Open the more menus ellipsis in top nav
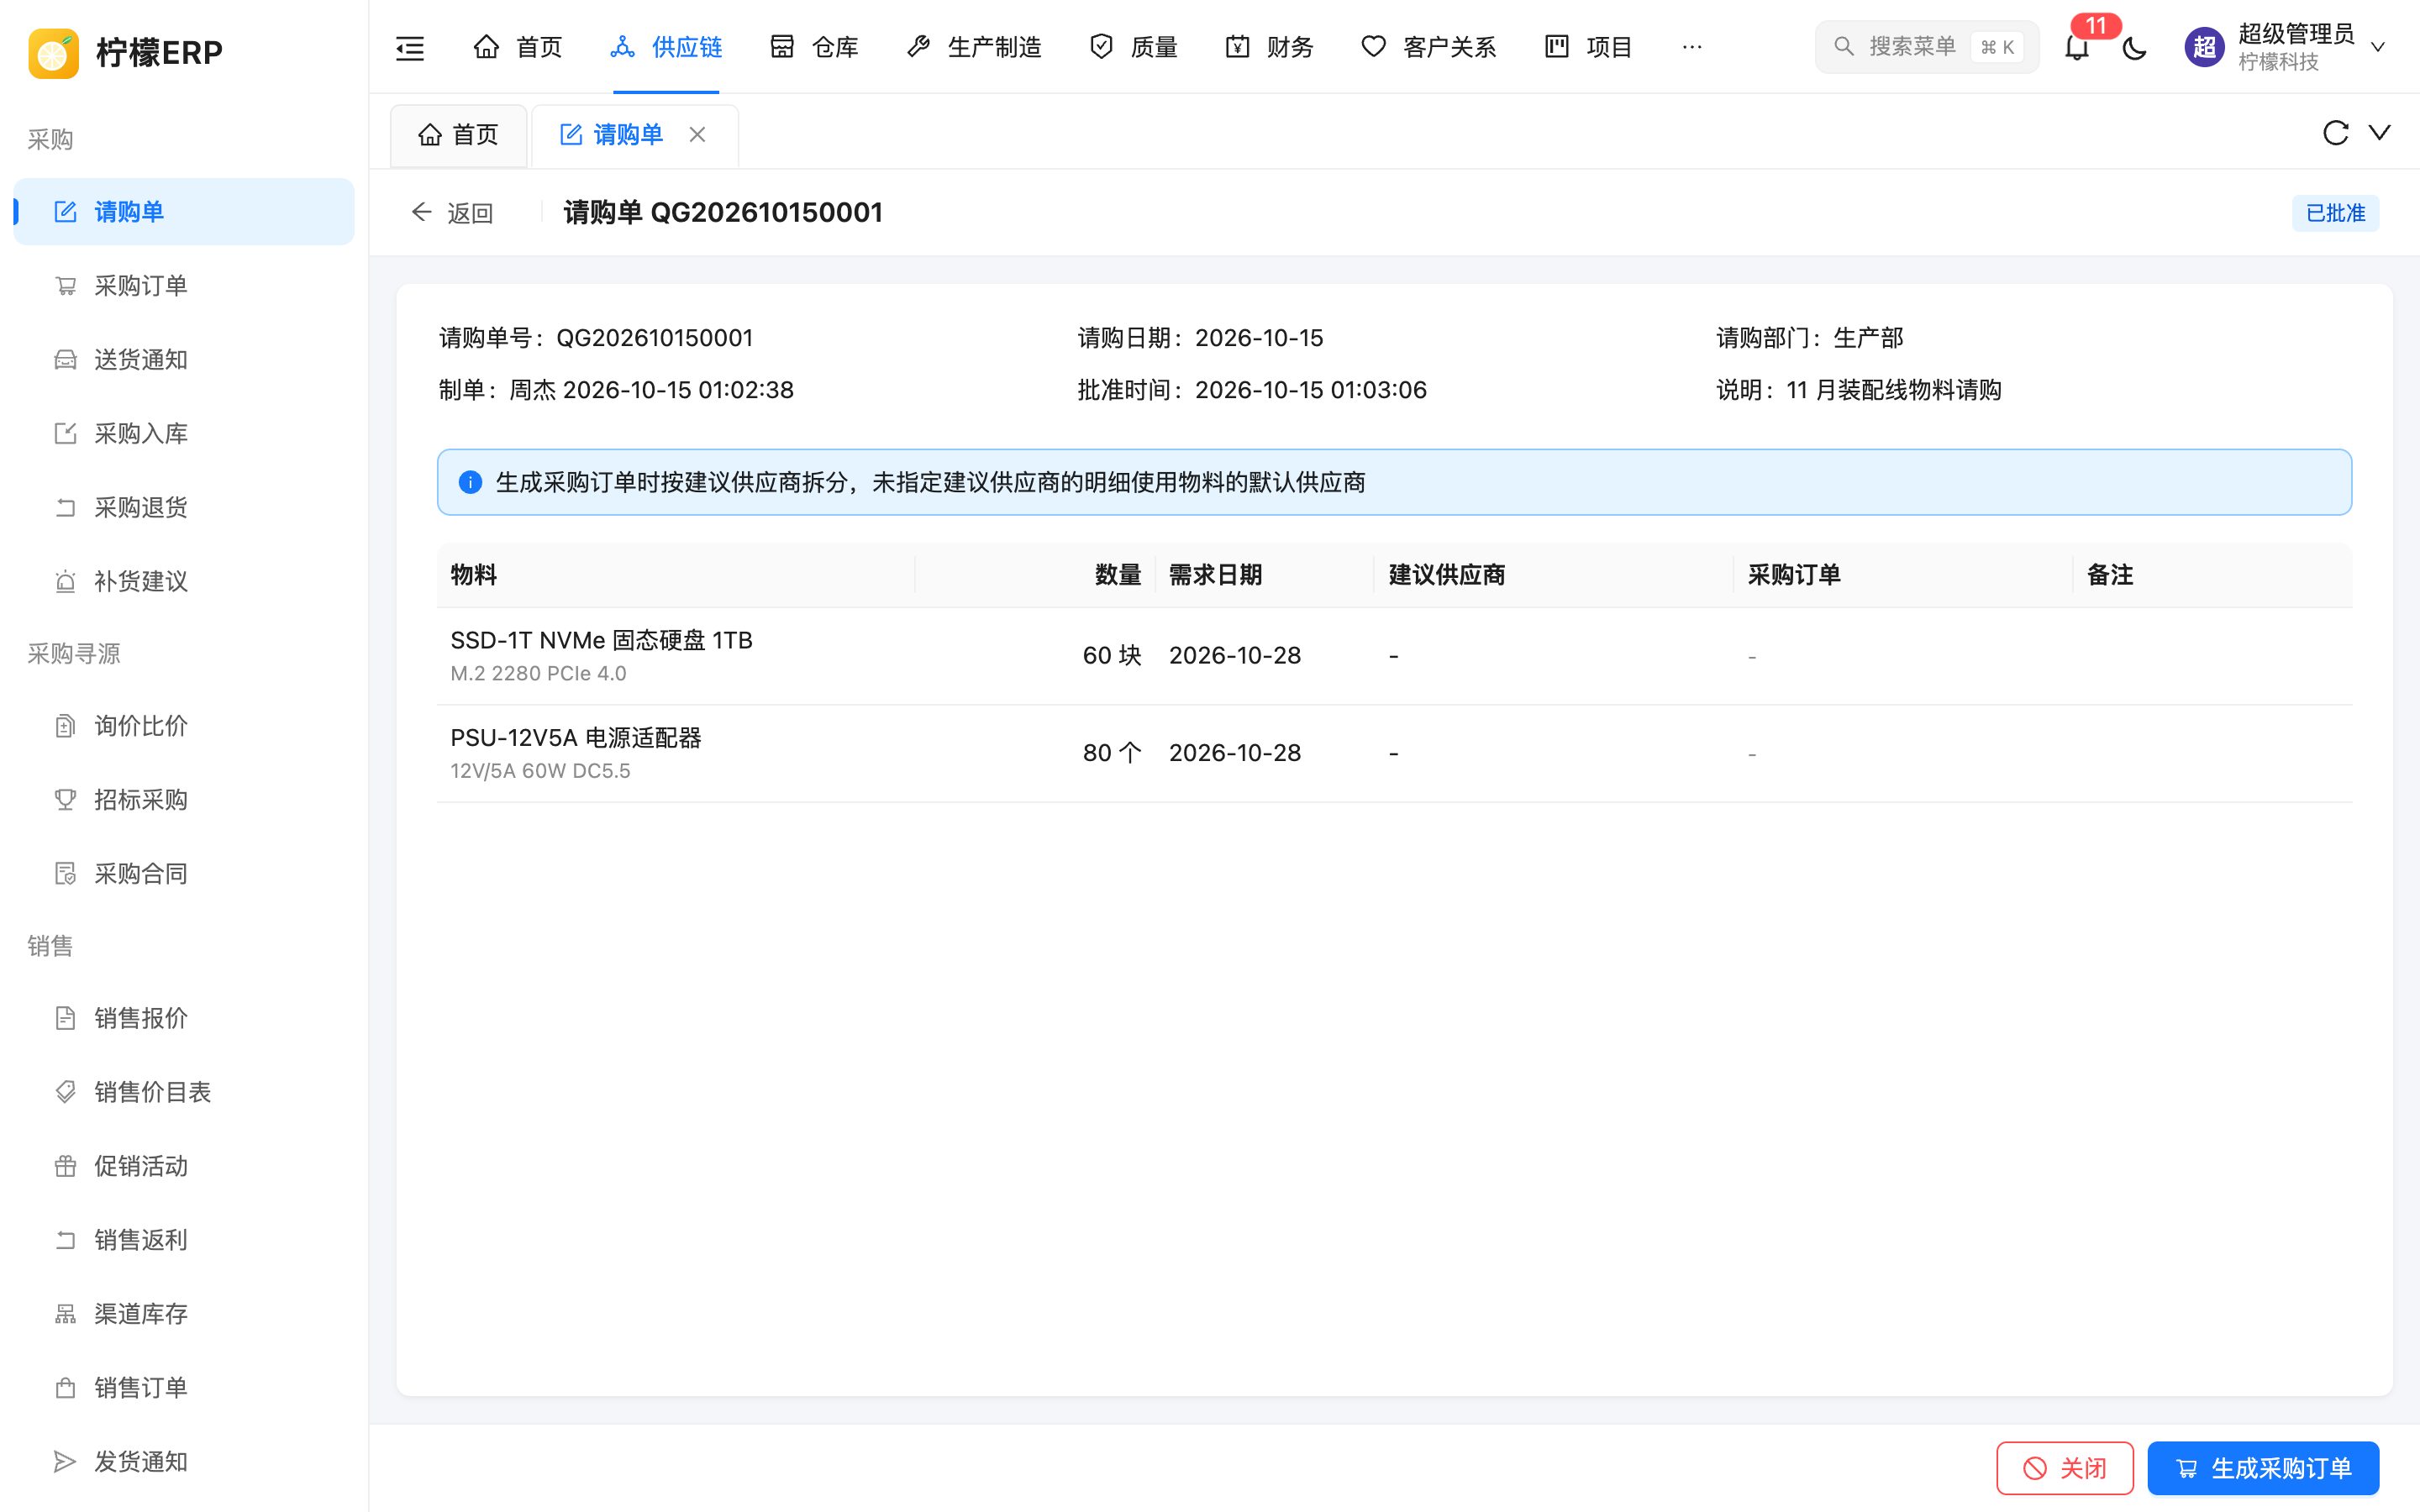 pyautogui.click(x=1692, y=47)
